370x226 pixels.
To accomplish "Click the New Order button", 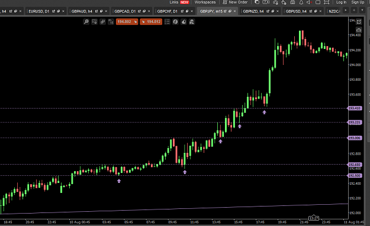I will point(235,2).
